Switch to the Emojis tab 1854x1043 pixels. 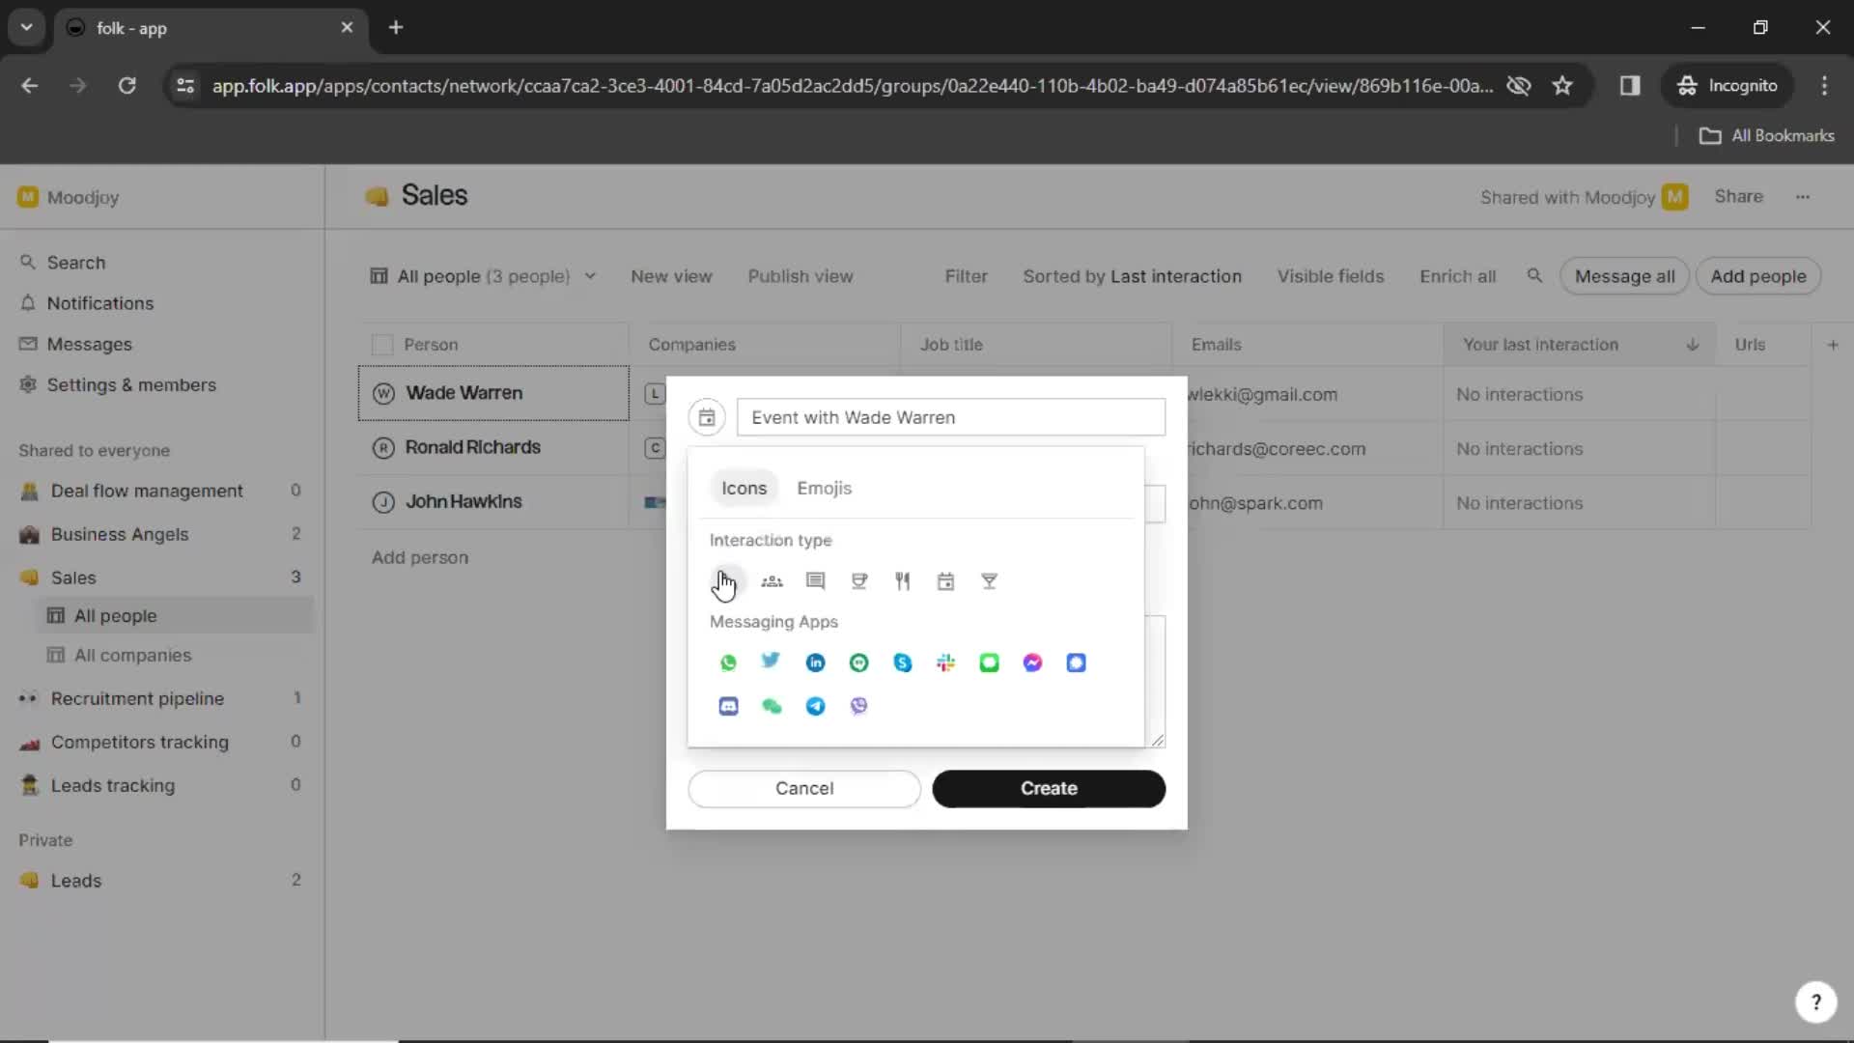click(x=826, y=488)
